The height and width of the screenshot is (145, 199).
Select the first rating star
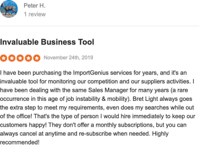(4, 58)
